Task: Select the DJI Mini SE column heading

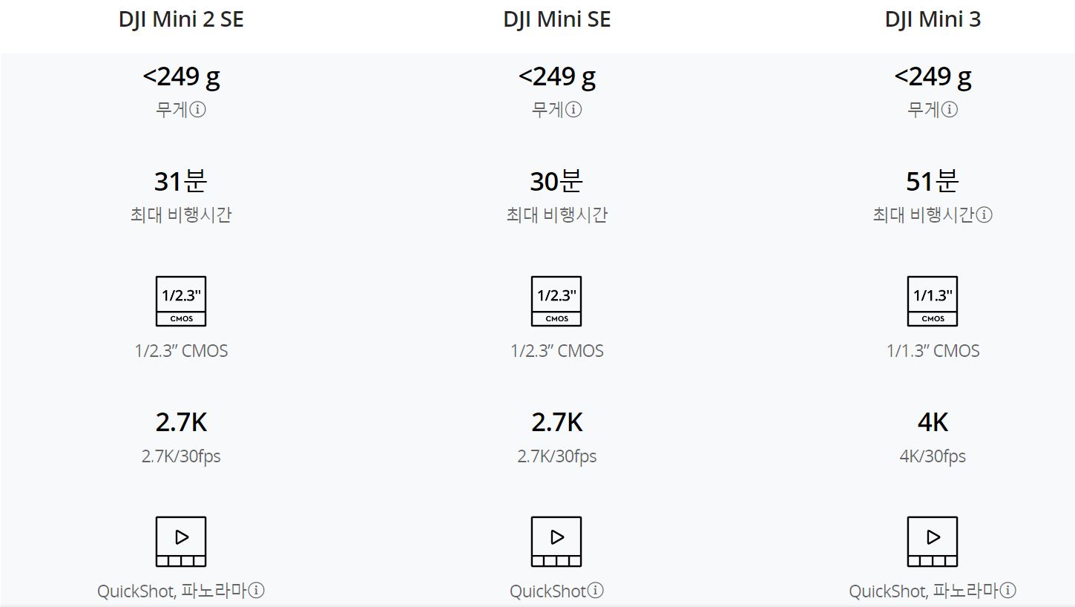Action: pos(557,19)
